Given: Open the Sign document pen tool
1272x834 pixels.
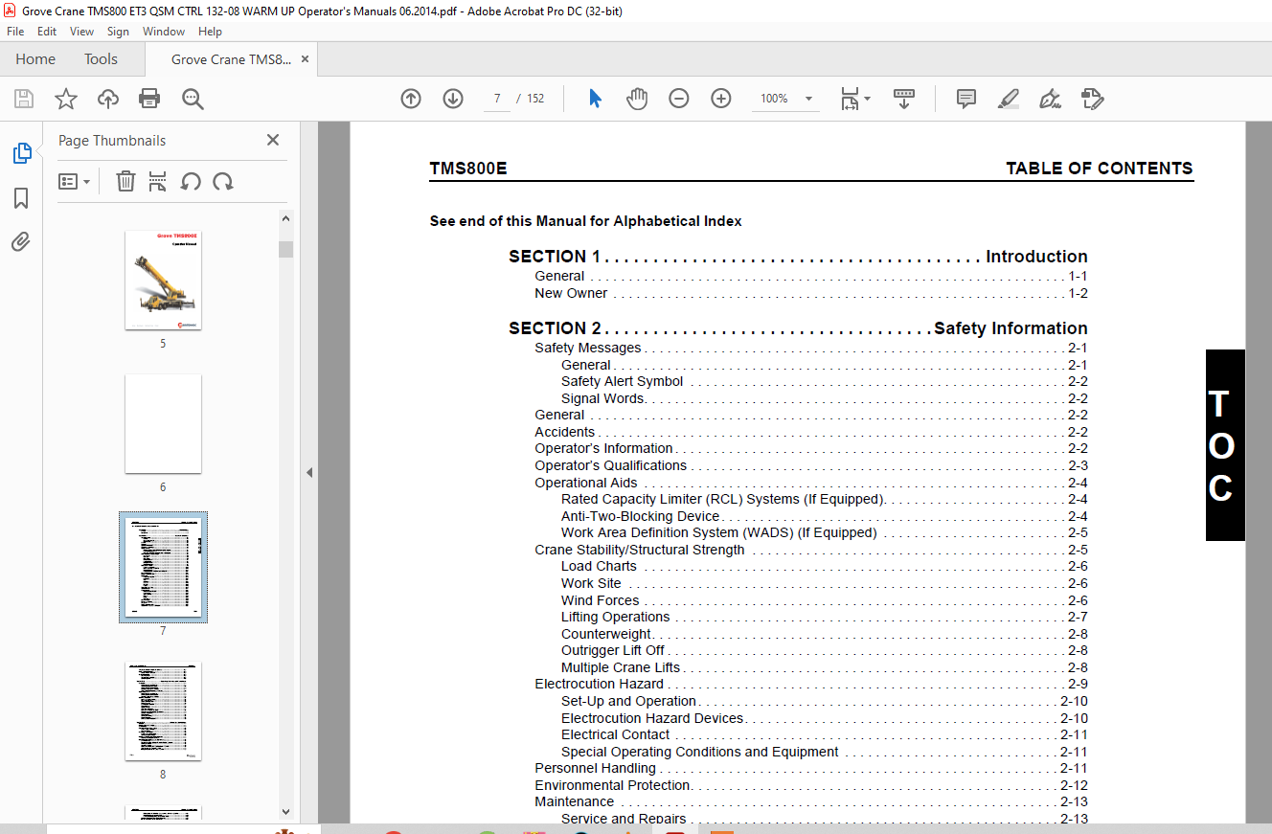Looking at the screenshot, I should 1051,99.
